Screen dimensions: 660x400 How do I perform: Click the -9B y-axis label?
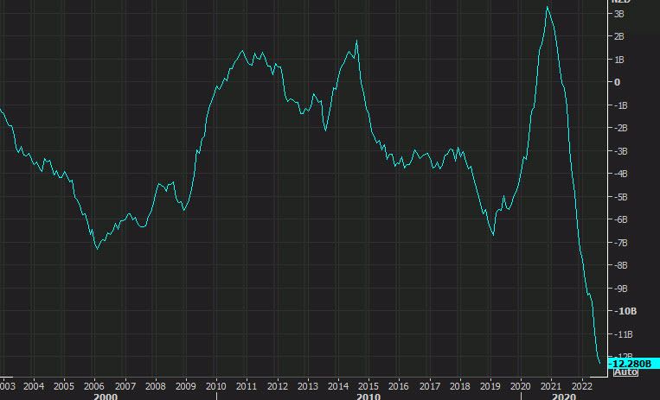tap(620, 289)
